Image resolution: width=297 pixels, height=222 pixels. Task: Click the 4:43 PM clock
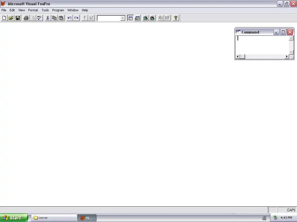click(286, 218)
